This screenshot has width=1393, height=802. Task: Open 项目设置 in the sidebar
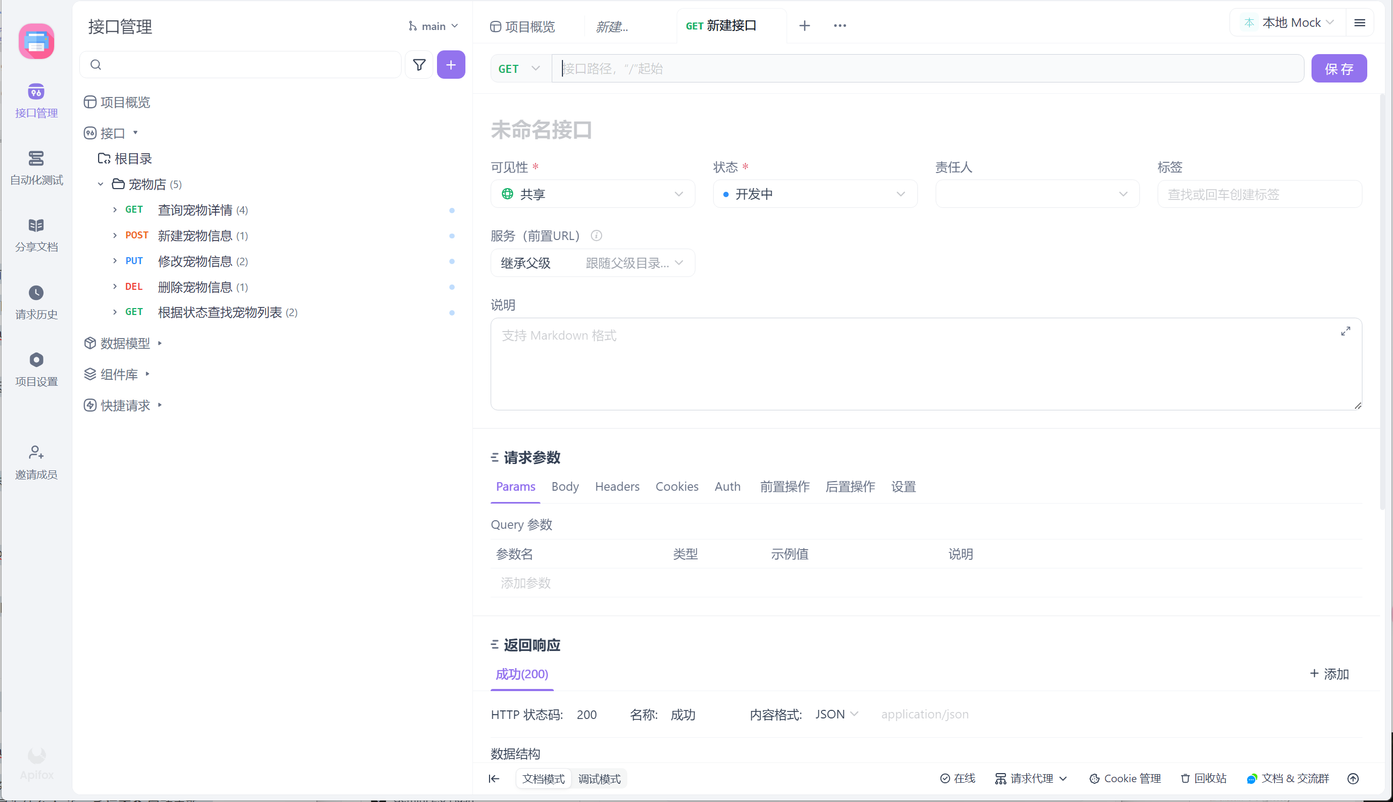tap(36, 369)
